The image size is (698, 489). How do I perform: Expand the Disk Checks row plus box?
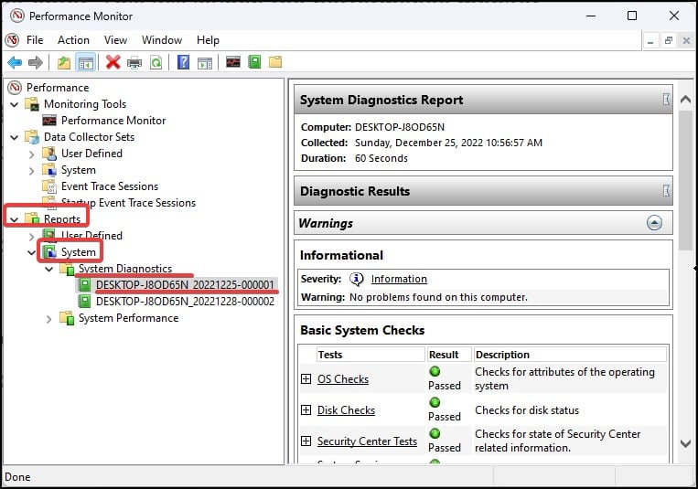[x=306, y=410]
